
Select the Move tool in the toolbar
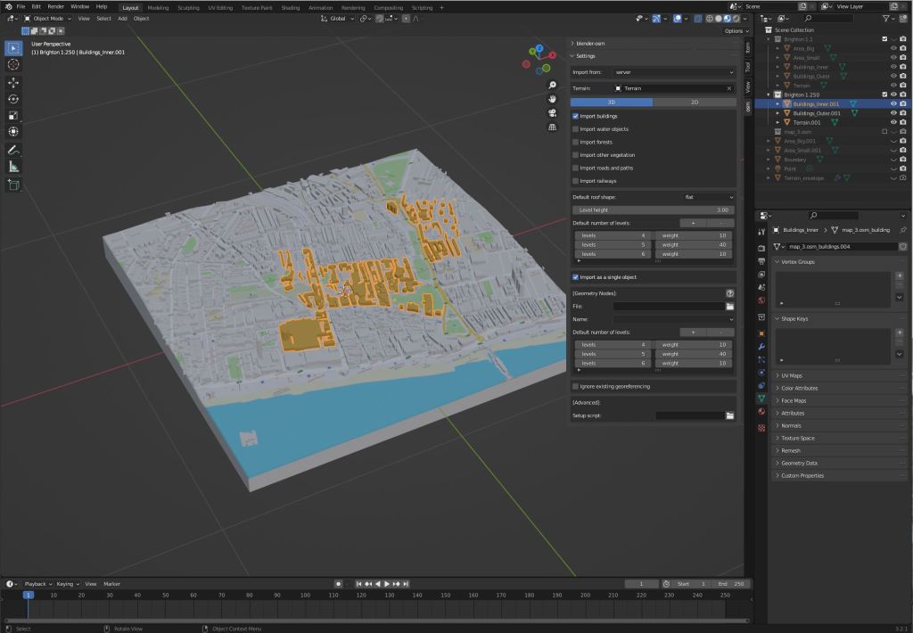coord(13,82)
